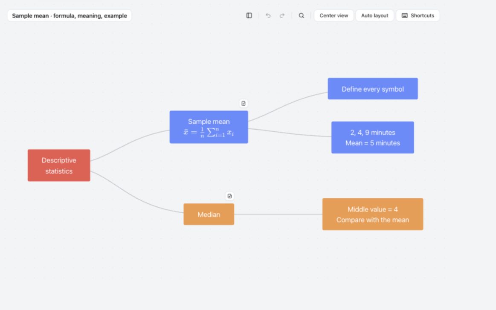Viewport: 496px width, 310px height.
Task: Open the Shortcuts panel
Action: (x=418, y=15)
